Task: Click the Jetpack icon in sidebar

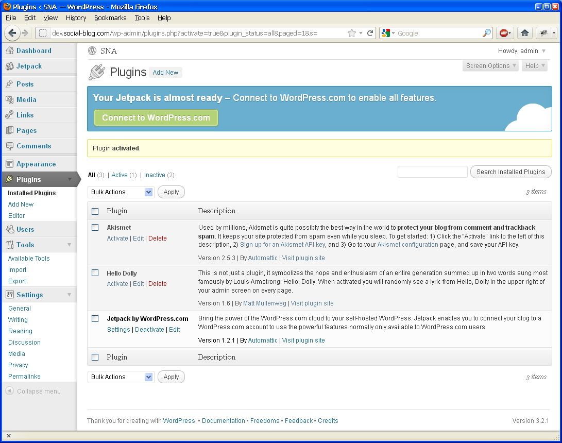Action: [x=10, y=66]
